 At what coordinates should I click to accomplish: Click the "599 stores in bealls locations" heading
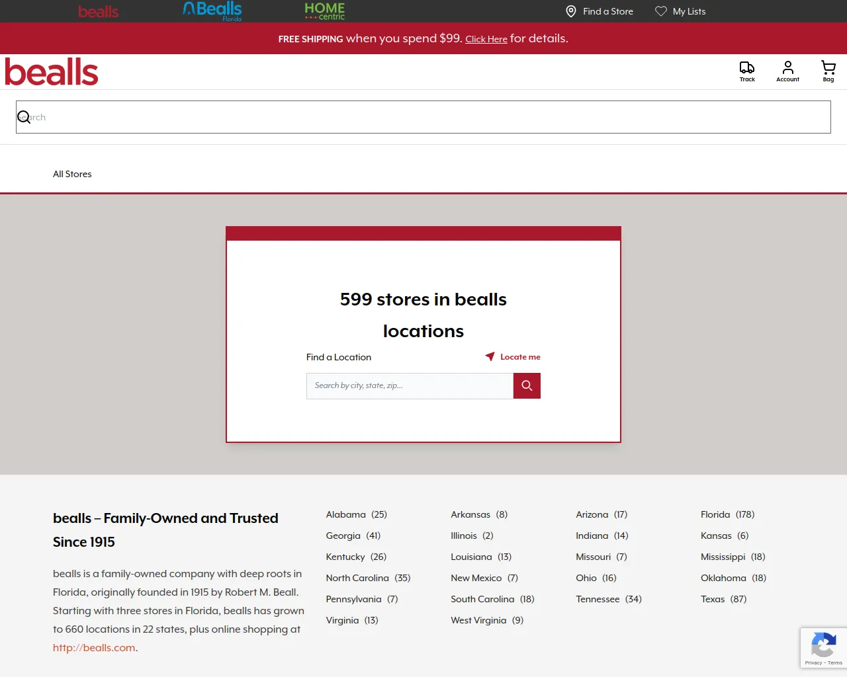click(423, 315)
